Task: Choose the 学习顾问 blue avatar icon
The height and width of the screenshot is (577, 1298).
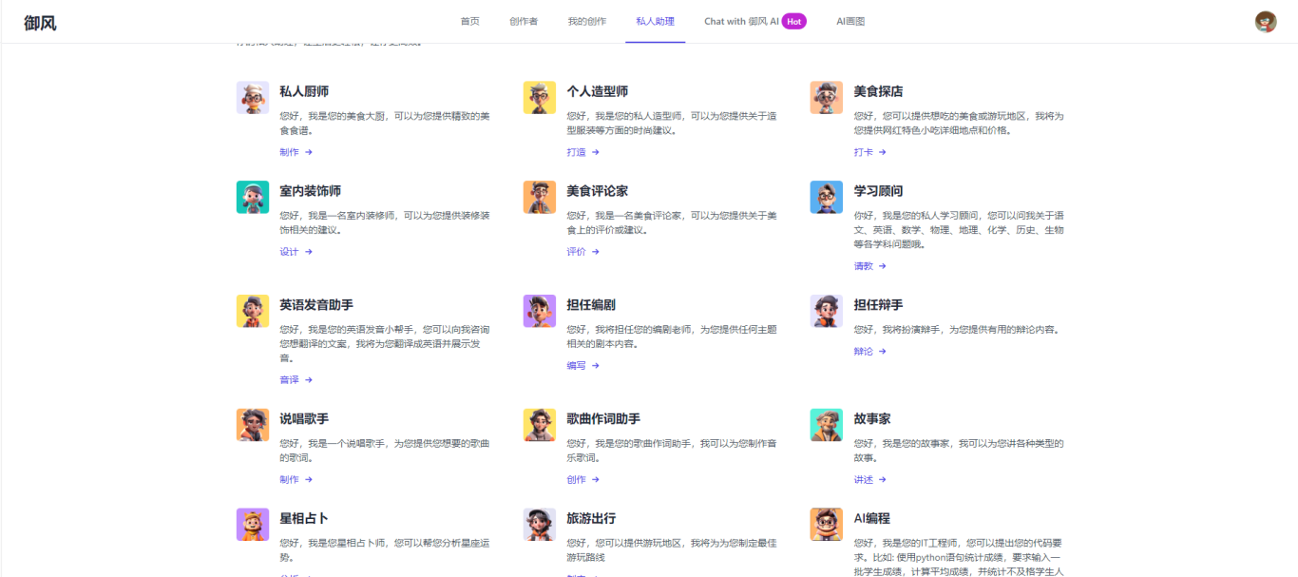Action: (827, 198)
